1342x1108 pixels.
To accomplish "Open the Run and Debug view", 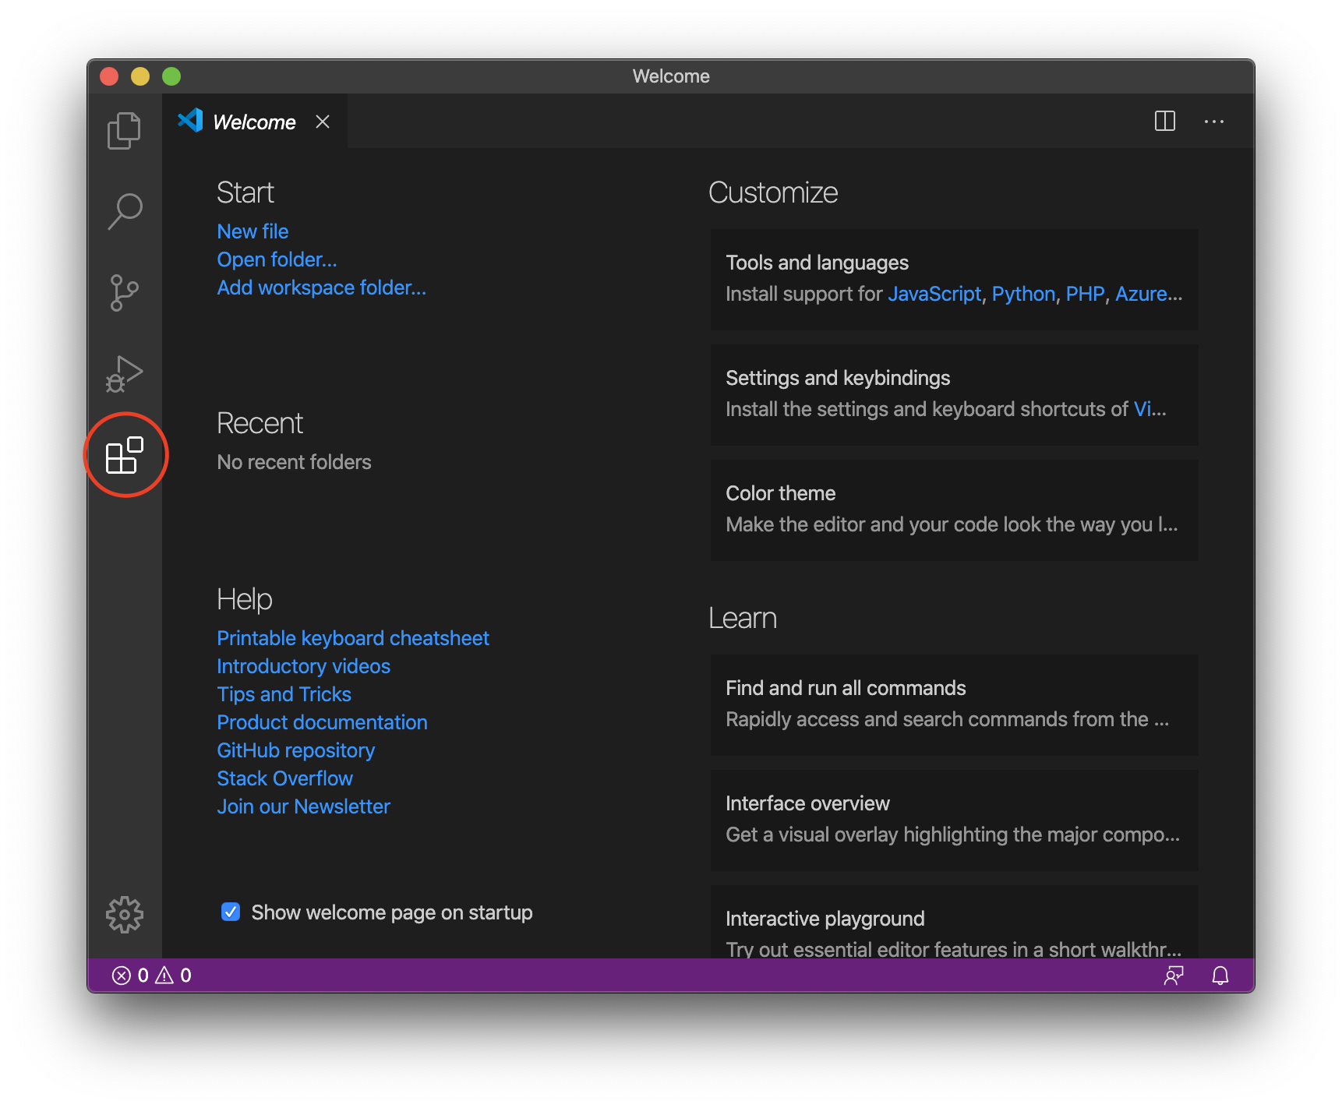I will tap(124, 374).
